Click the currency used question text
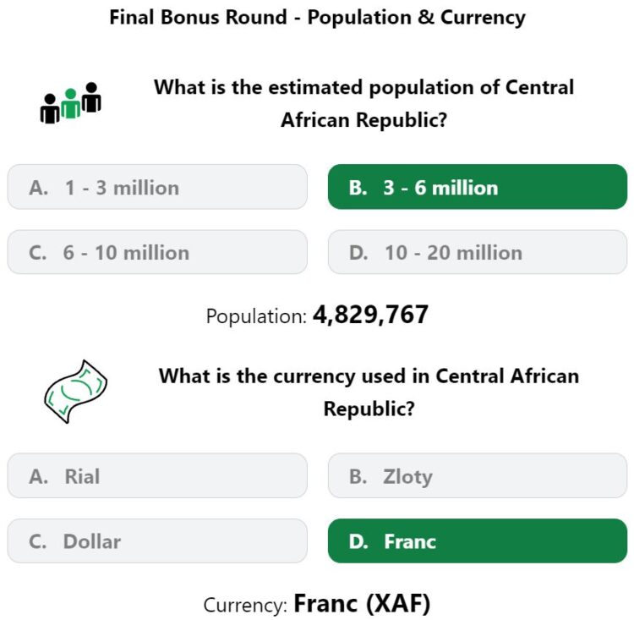Viewport: 634px width, 620px height. click(369, 392)
